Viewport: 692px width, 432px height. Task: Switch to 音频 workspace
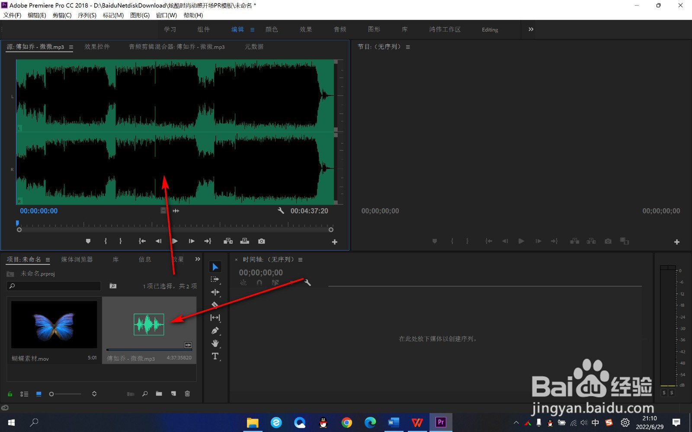[x=340, y=29]
